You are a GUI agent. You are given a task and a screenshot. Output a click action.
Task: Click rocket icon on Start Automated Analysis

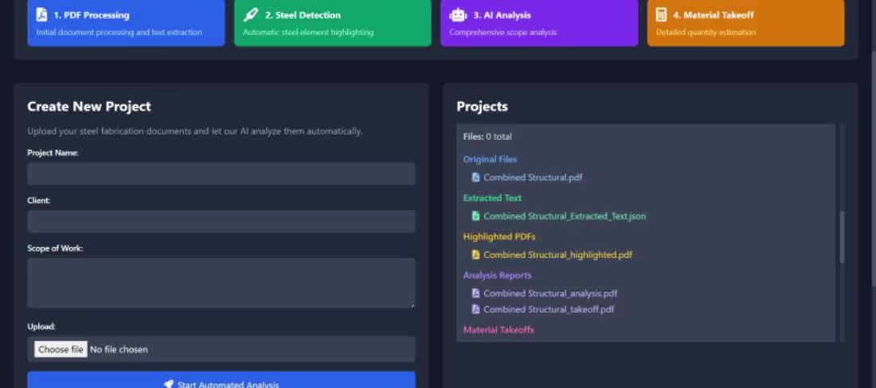(x=169, y=385)
